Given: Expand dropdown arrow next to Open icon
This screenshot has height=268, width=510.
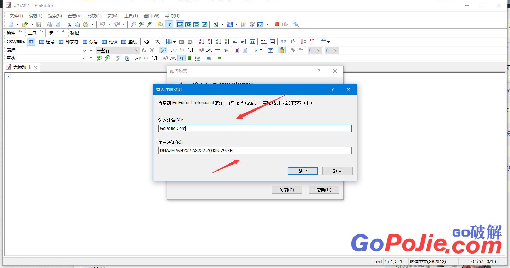Looking at the screenshot, I should (x=32, y=24).
